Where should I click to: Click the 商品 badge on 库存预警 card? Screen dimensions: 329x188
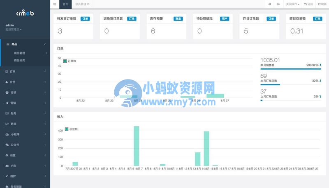(x=178, y=19)
